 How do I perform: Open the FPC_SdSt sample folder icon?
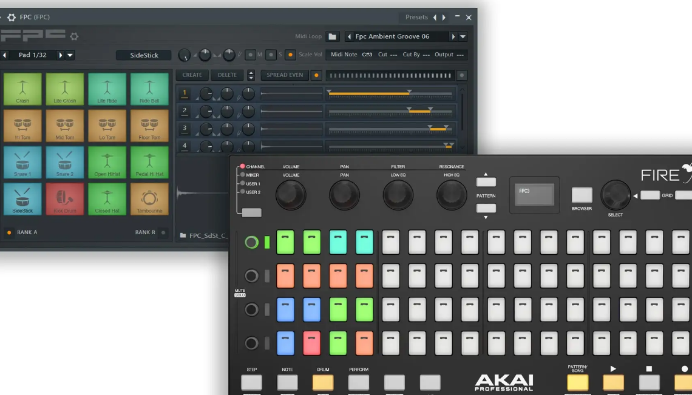pyautogui.click(x=183, y=235)
